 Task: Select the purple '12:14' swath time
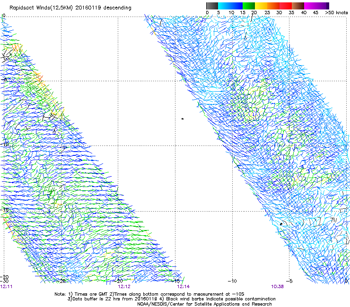tap(183, 287)
